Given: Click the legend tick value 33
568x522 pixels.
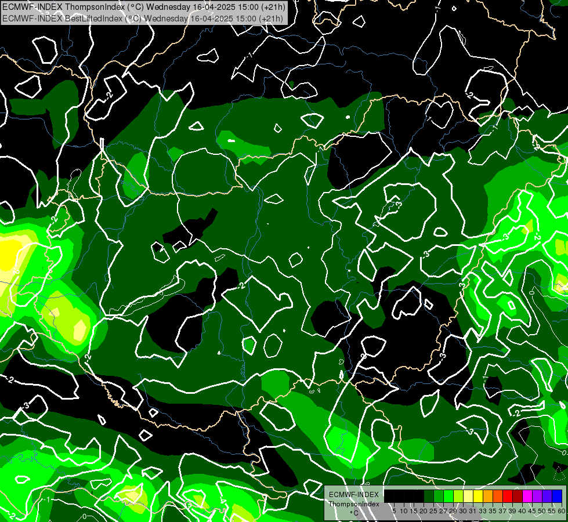Looking at the screenshot, I should (x=483, y=511).
